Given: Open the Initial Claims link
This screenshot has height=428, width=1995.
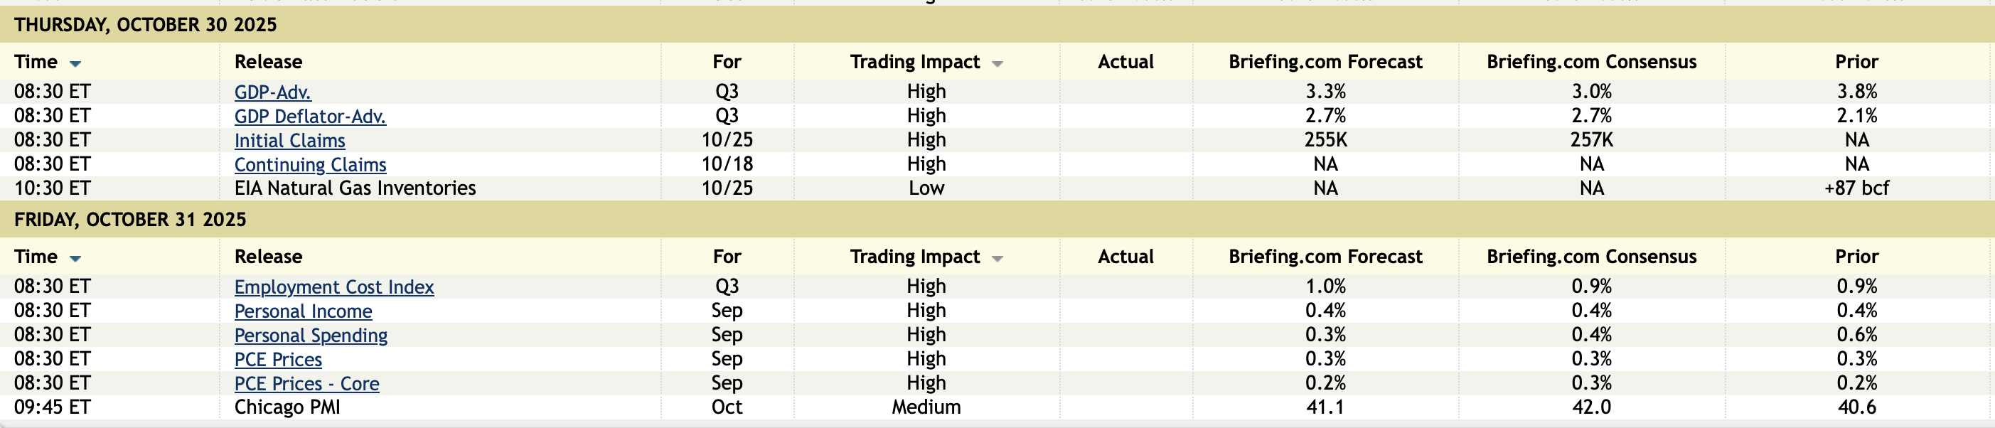Looking at the screenshot, I should coord(289,141).
